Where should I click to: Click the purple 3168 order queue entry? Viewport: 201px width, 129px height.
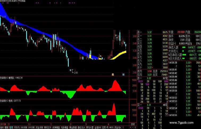coord(141,108)
